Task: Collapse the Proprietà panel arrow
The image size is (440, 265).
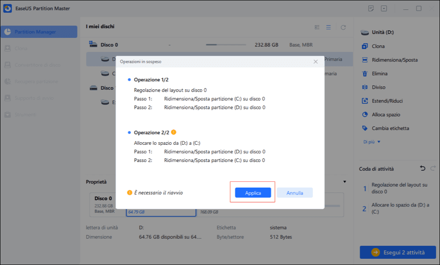Action: 345,182
